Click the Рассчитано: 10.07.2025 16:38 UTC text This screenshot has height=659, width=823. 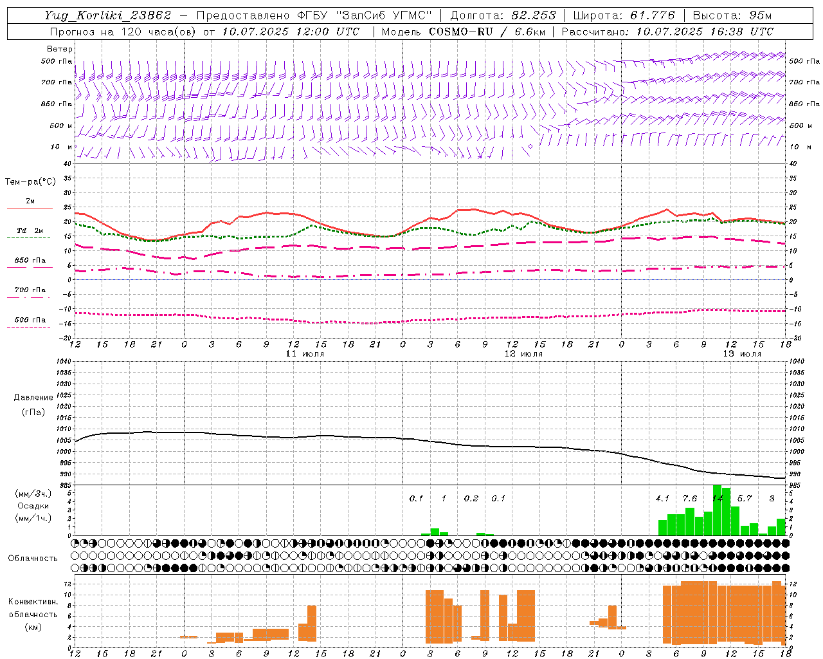click(667, 32)
